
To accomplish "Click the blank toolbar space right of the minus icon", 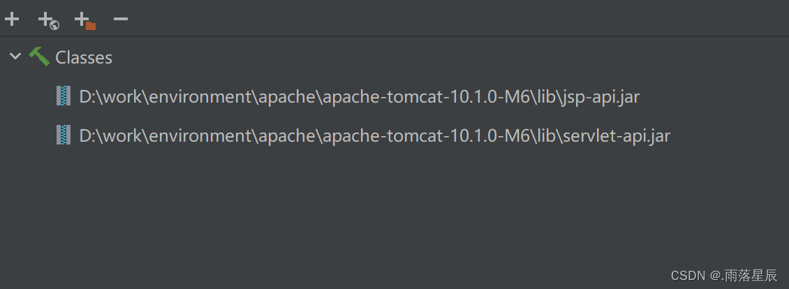I will [453, 19].
